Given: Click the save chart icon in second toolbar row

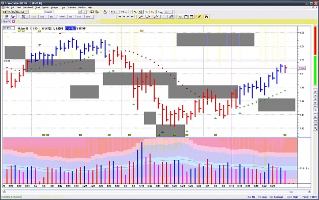Looking at the screenshot, I should click(7, 17).
